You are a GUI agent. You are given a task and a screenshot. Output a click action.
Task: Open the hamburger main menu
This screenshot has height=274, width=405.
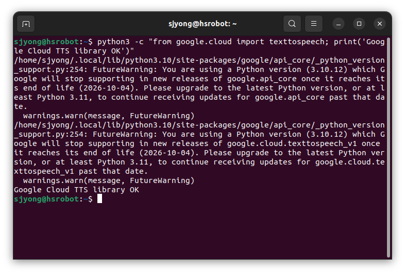tap(314, 24)
